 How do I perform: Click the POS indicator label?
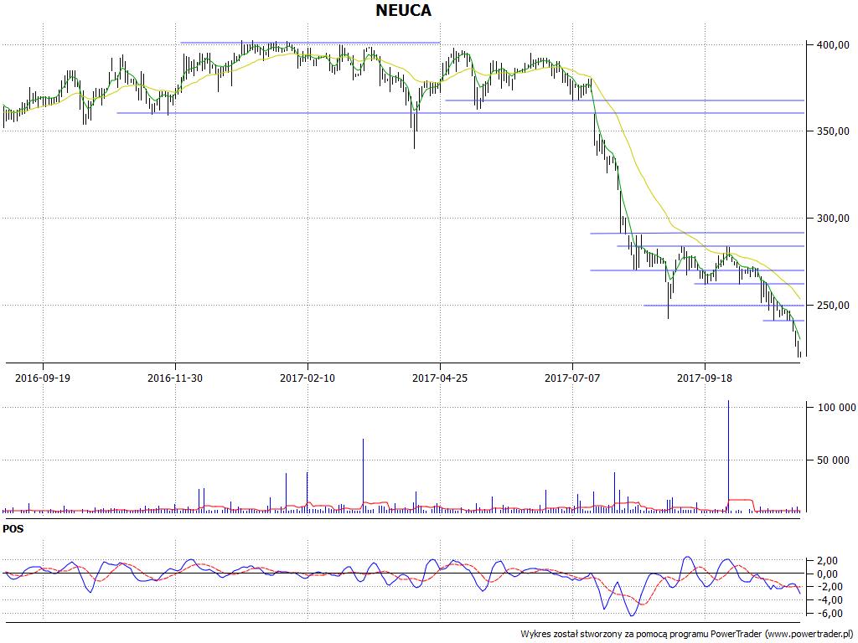coord(13,529)
